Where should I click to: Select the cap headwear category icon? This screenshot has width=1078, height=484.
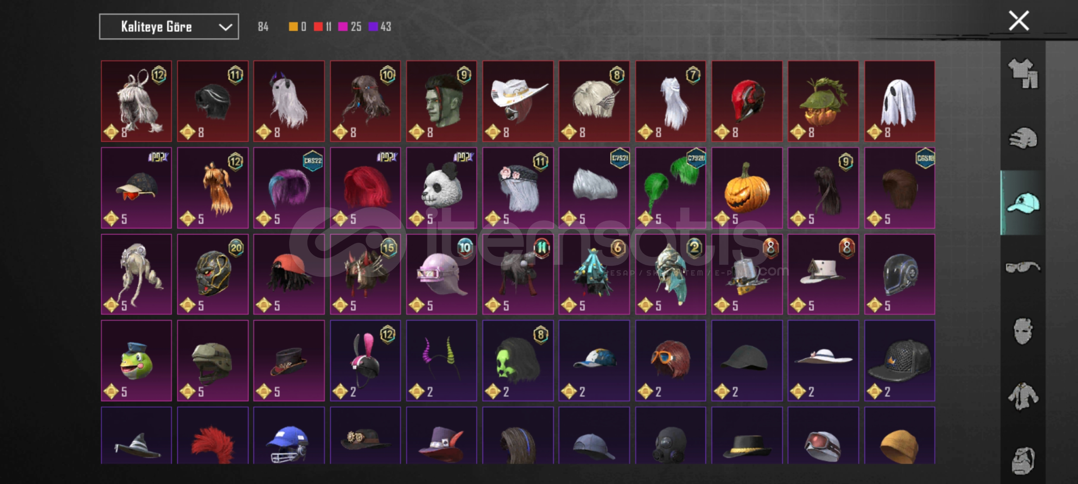1023,203
